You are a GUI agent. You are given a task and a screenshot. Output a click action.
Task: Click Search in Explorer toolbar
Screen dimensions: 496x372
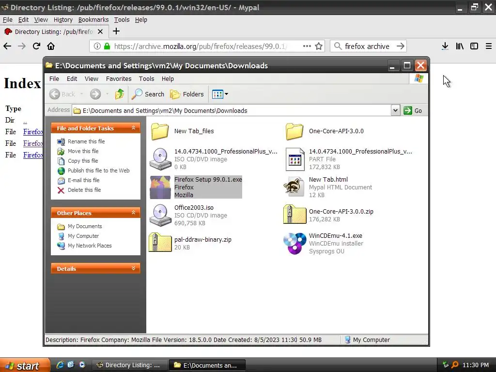coord(148,94)
